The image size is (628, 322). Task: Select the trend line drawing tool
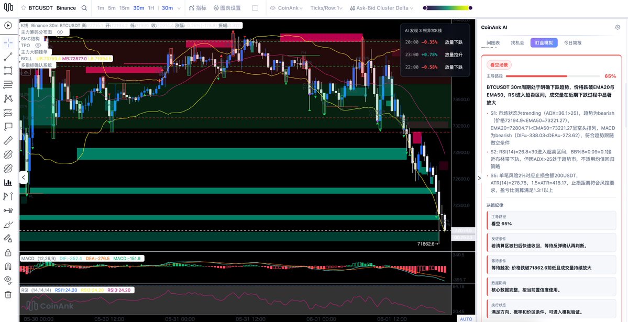[x=8, y=57]
